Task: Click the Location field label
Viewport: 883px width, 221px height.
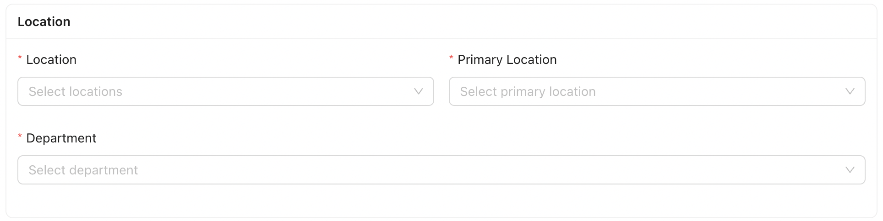Action: tap(51, 60)
